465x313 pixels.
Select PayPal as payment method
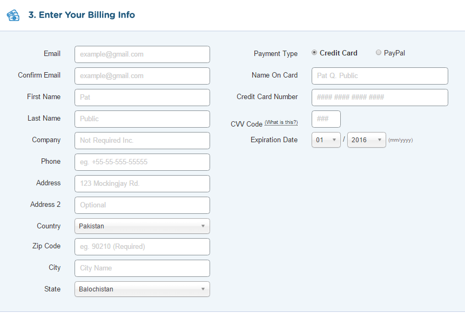(379, 52)
